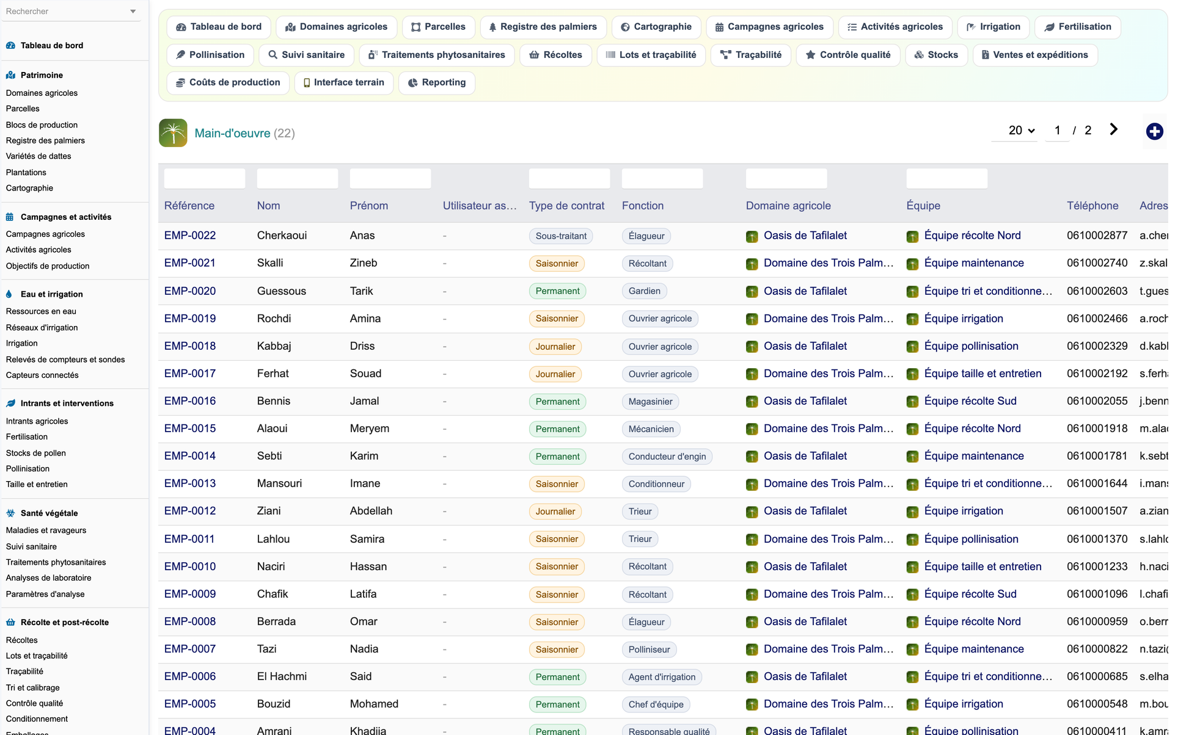This screenshot has height=735, width=1189.
Task: Click the Main-d'oeuvre page title
Action: tap(232, 133)
